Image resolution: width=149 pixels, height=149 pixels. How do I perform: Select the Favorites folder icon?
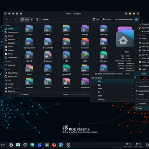coord(85,42)
